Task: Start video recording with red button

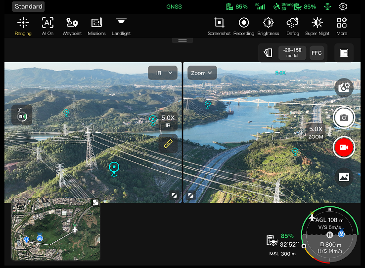Action: click(344, 148)
